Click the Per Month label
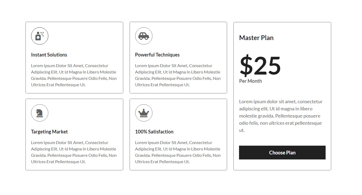Viewport: 362px width, 195px height. (250, 81)
